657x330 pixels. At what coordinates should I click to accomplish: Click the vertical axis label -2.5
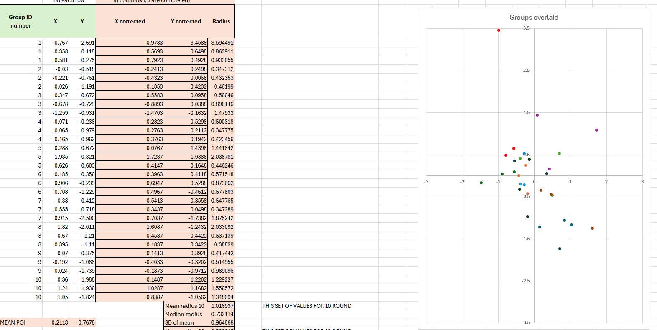click(x=525, y=281)
